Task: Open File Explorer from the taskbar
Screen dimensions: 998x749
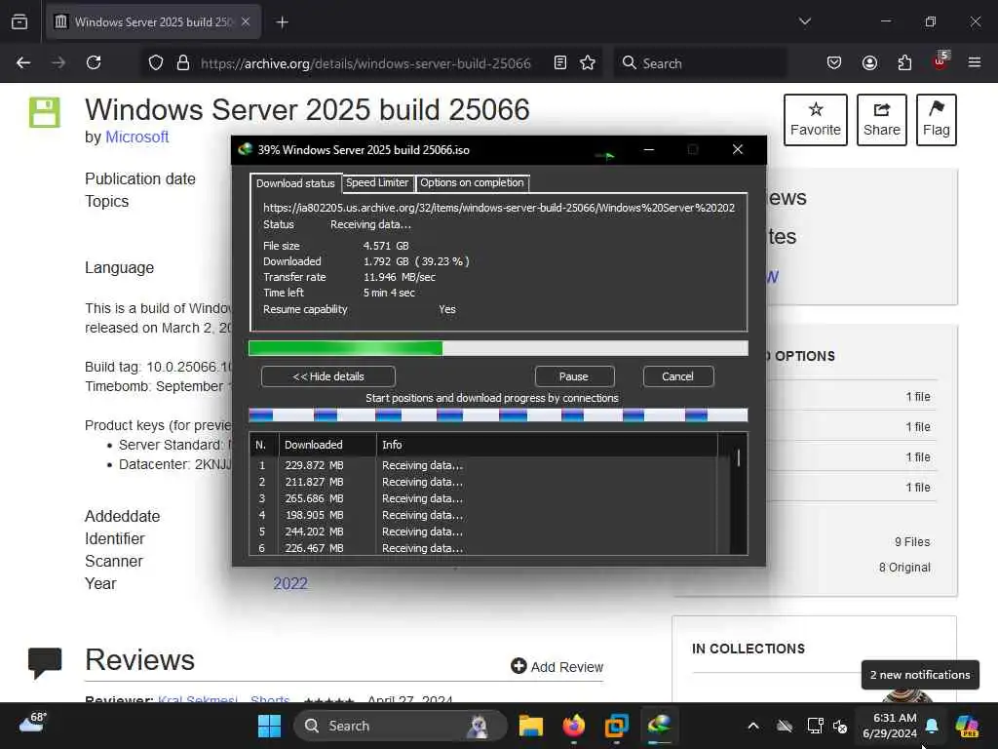Action: click(531, 726)
